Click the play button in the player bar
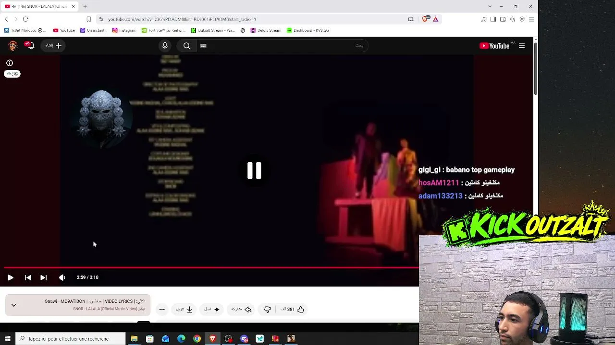 (10, 277)
